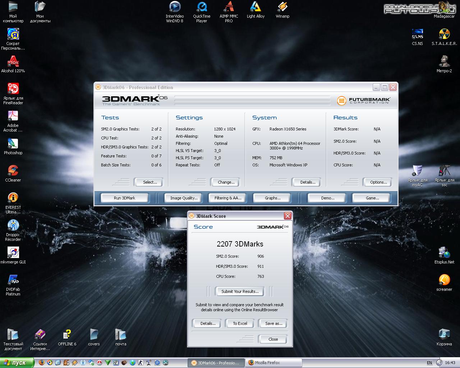Open the Photoshop desktop shortcut
The width and height of the screenshot is (460, 368).
click(x=13, y=144)
